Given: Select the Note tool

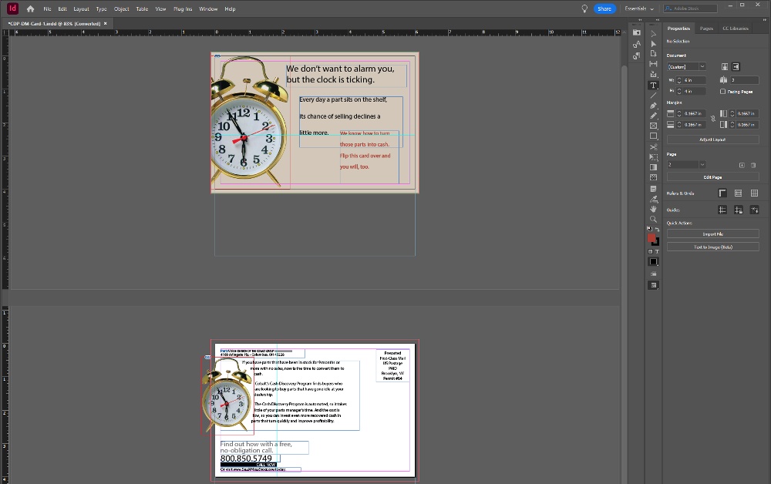Looking at the screenshot, I should (x=653, y=189).
